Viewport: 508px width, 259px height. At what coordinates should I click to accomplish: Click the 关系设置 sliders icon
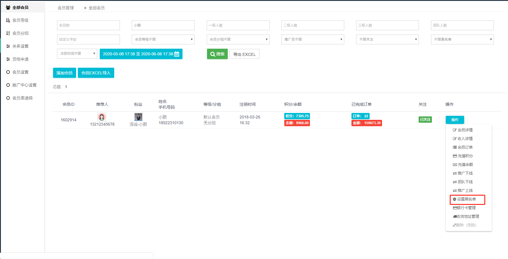pyautogui.click(x=8, y=46)
